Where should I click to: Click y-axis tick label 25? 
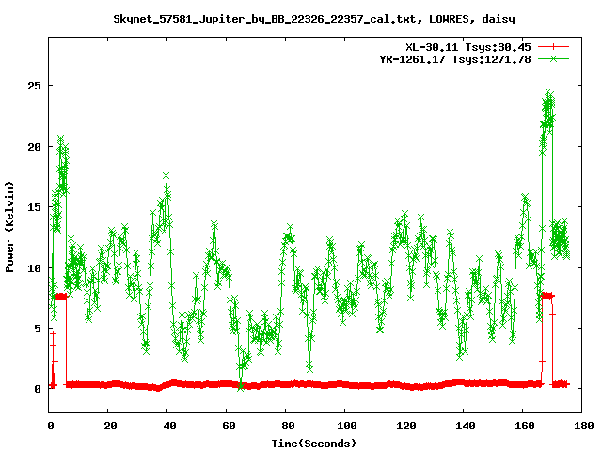34,86
